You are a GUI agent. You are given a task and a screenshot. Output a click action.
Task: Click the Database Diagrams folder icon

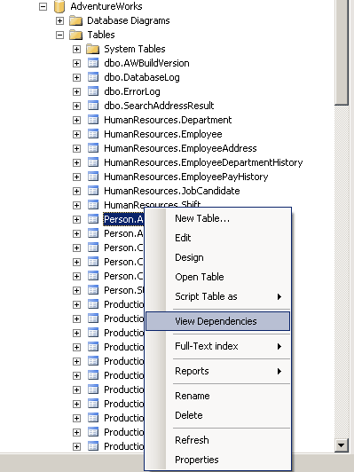coord(76,20)
